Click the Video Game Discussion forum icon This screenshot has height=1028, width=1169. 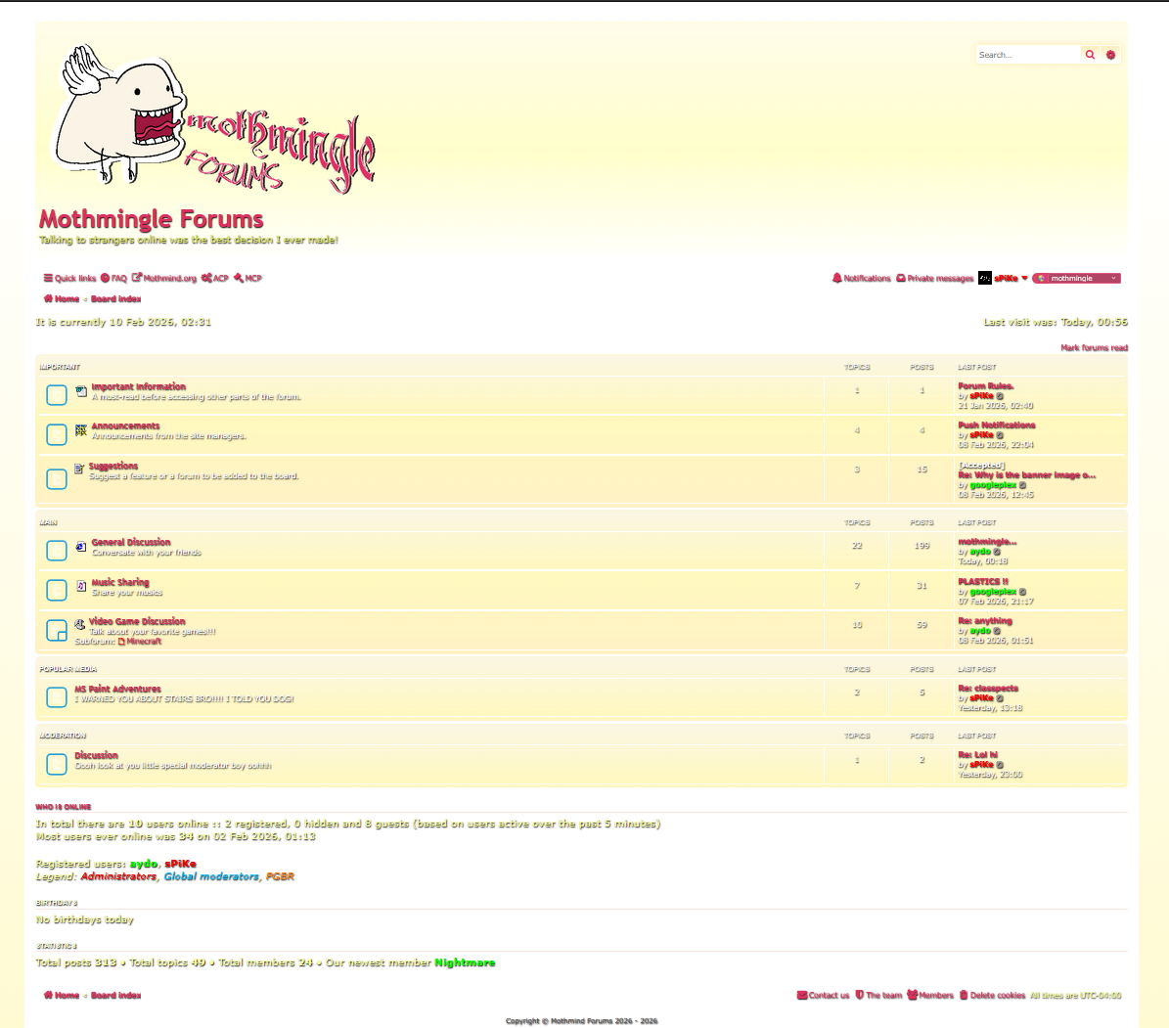(x=79, y=624)
